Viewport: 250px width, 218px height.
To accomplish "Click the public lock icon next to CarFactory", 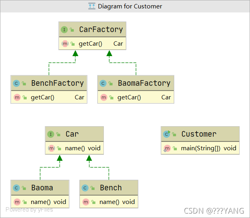I will tap(72, 30).
